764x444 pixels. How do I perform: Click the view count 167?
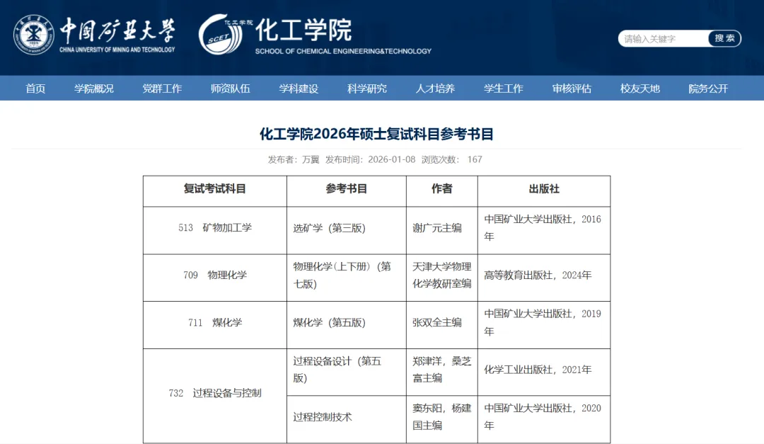pos(475,159)
